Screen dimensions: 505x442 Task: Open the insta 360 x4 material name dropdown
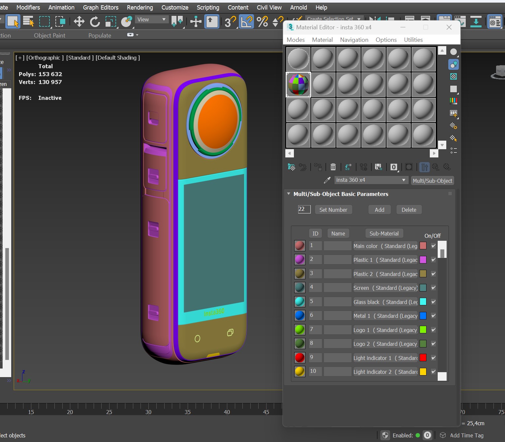pyautogui.click(x=403, y=180)
